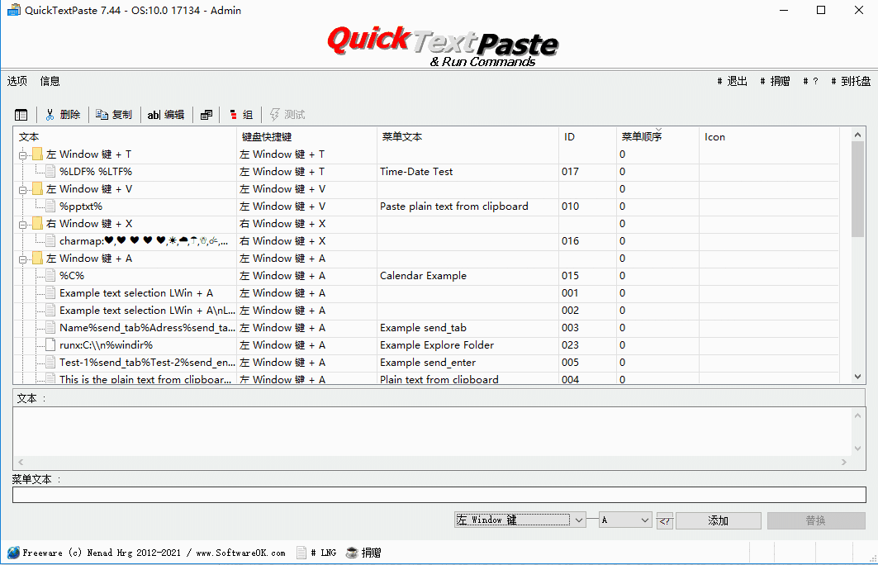
Task: Delete the selected entry with the 删除 icon
Action: click(64, 114)
